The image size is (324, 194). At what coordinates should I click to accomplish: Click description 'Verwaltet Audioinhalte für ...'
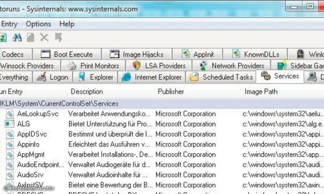[x=108, y=175]
